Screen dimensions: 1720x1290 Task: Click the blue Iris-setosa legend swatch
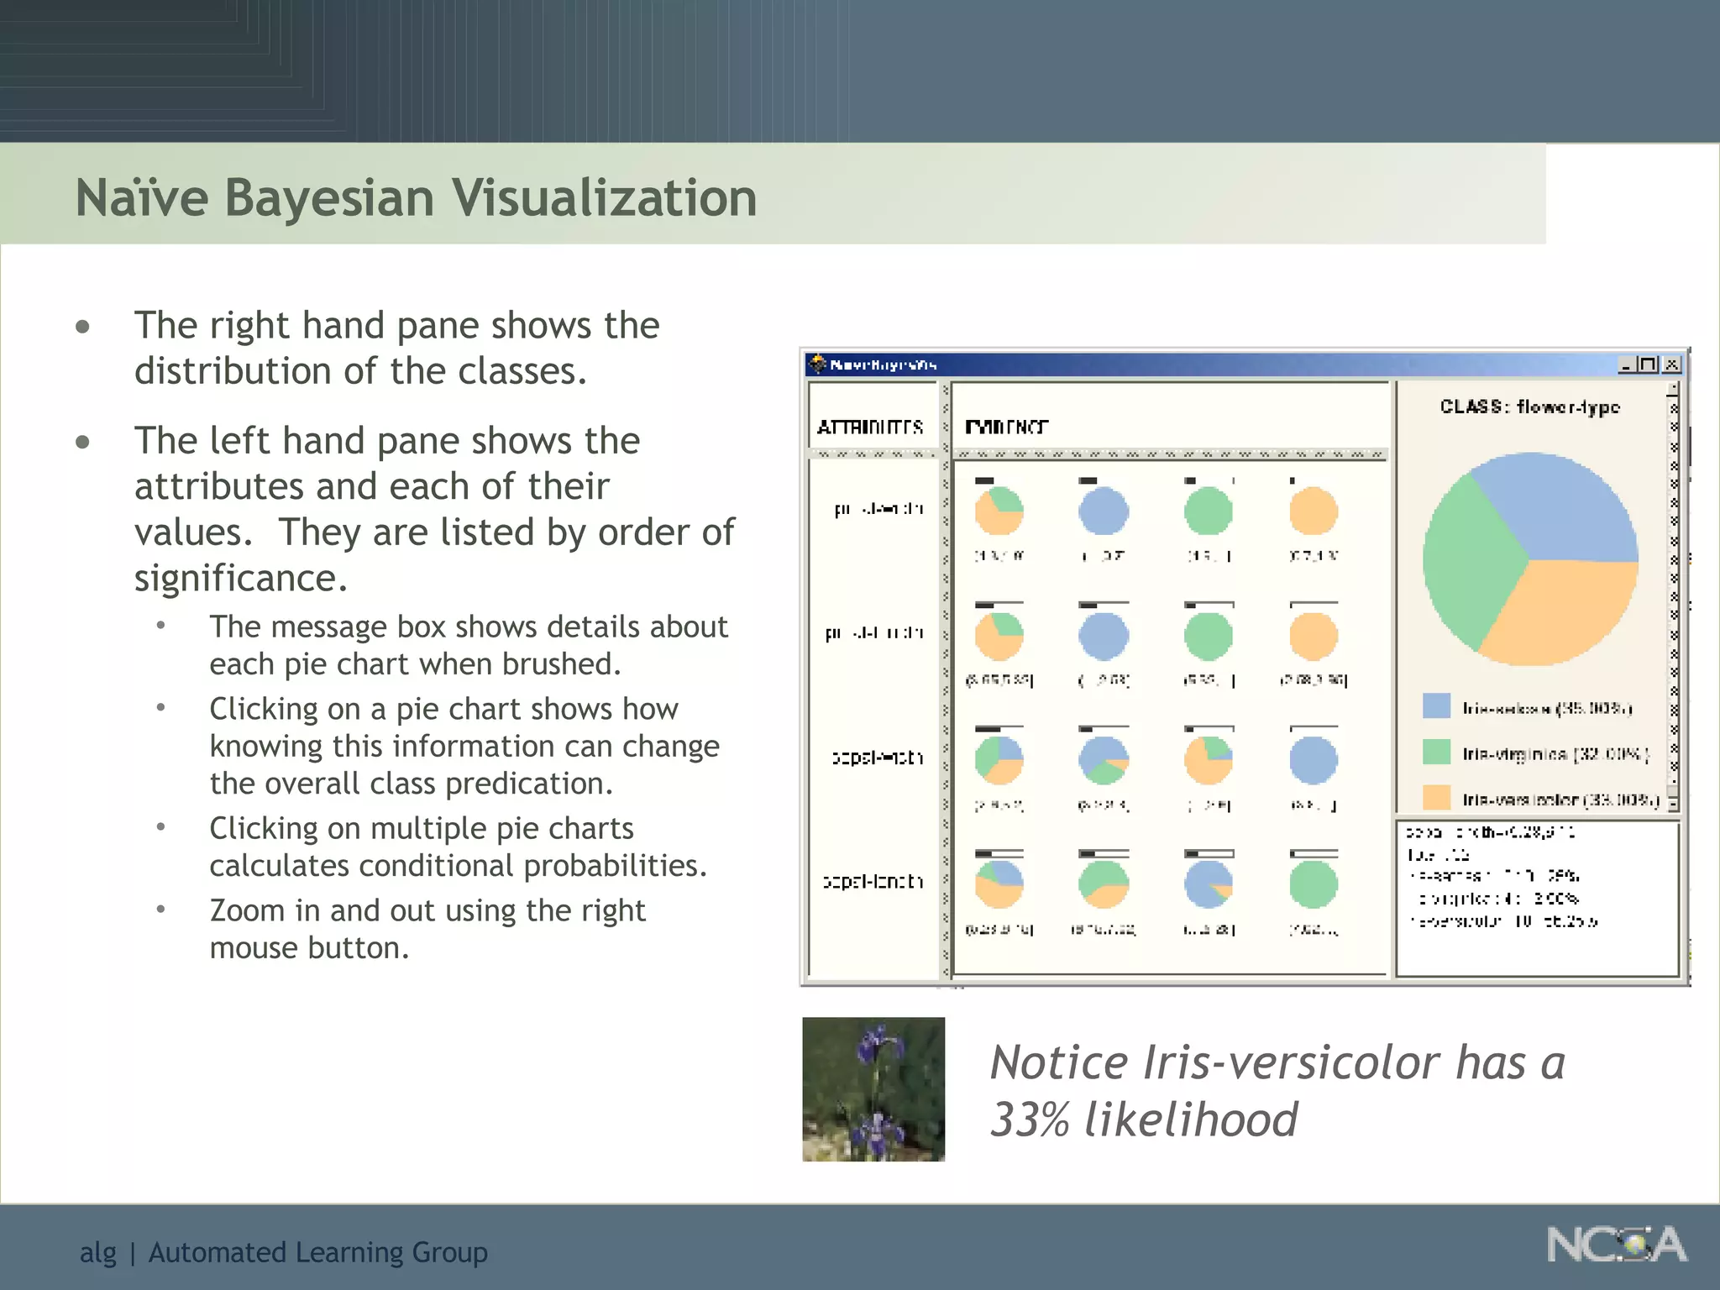pos(1436,706)
